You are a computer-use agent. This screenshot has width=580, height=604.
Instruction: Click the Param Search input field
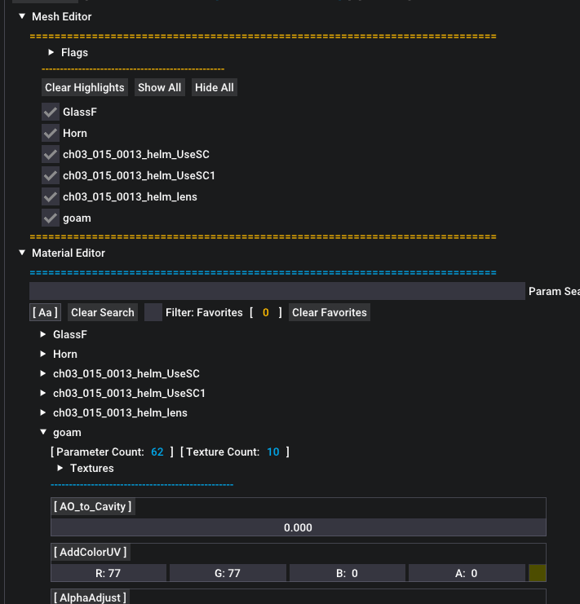[277, 291]
